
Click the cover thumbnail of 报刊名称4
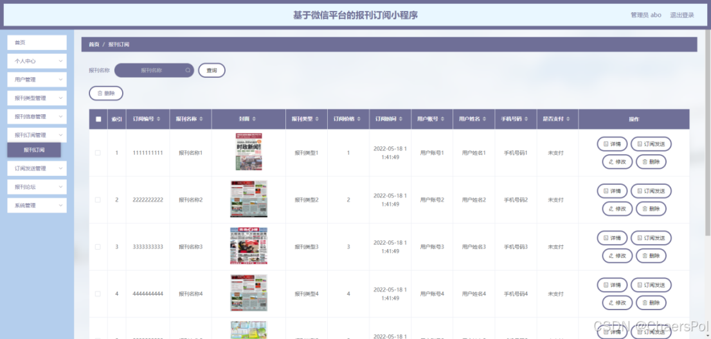tap(249, 293)
